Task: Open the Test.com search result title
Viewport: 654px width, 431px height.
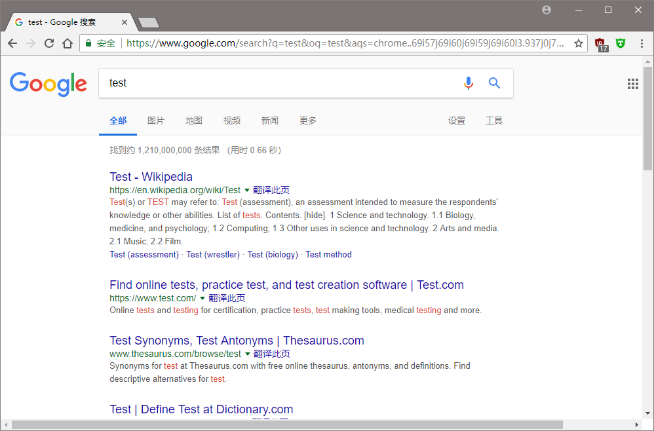Action: pyautogui.click(x=286, y=285)
